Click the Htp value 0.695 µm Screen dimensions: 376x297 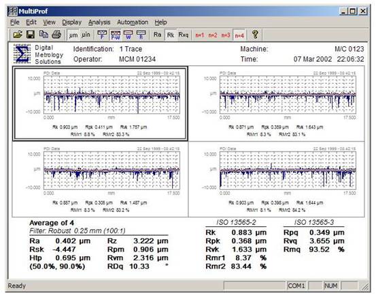[73, 258]
